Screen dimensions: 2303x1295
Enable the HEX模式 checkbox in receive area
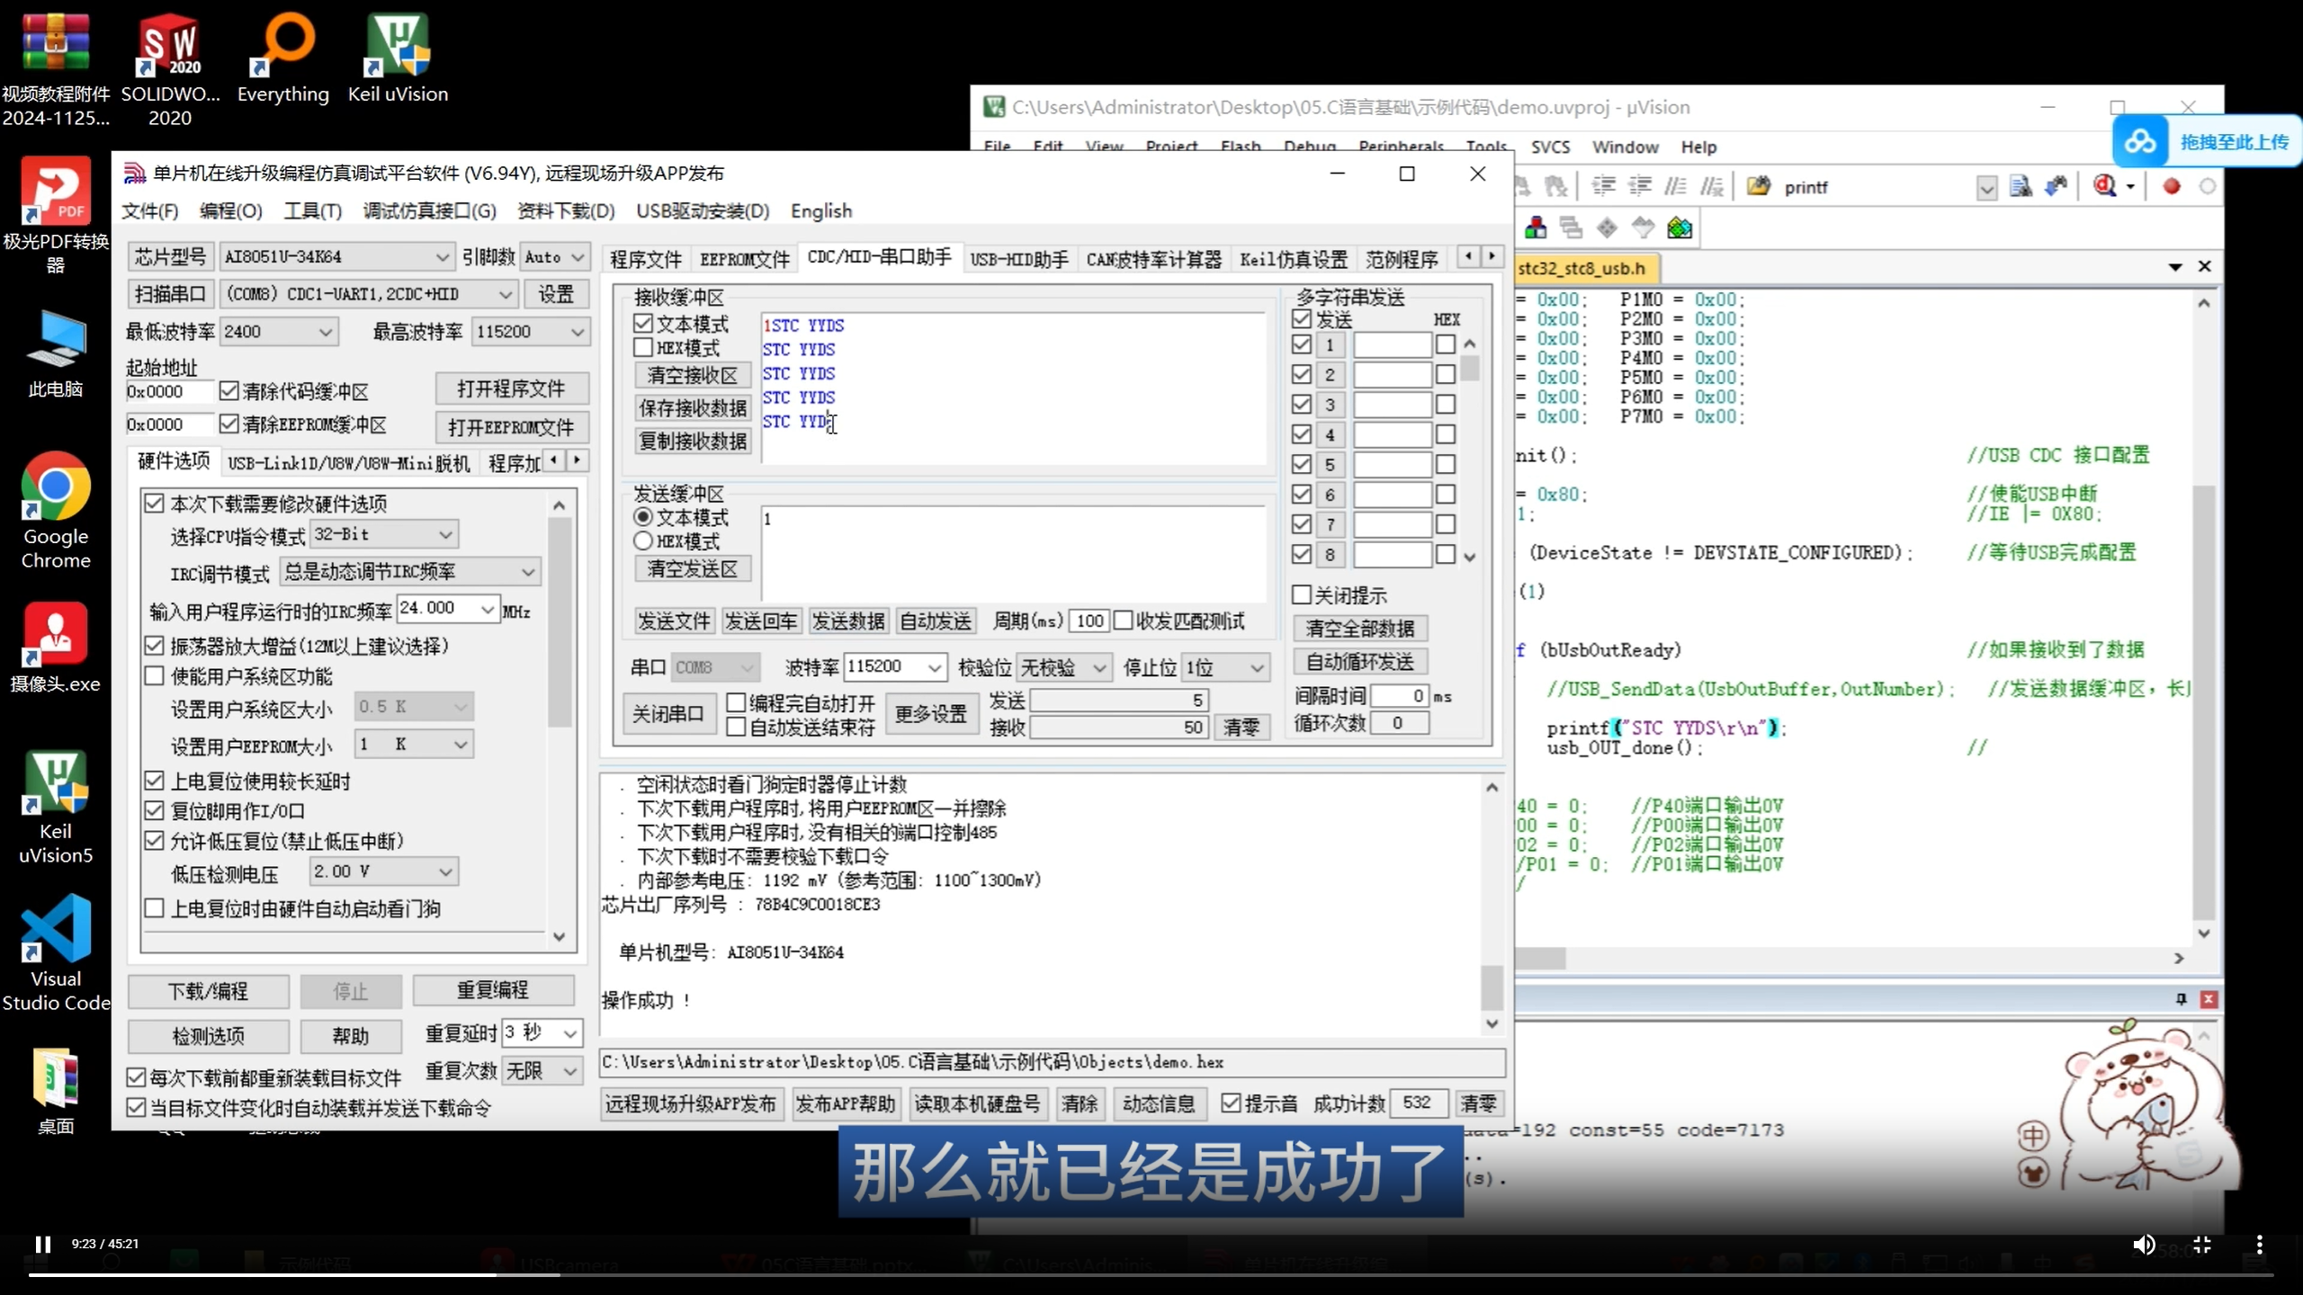[642, 348]
